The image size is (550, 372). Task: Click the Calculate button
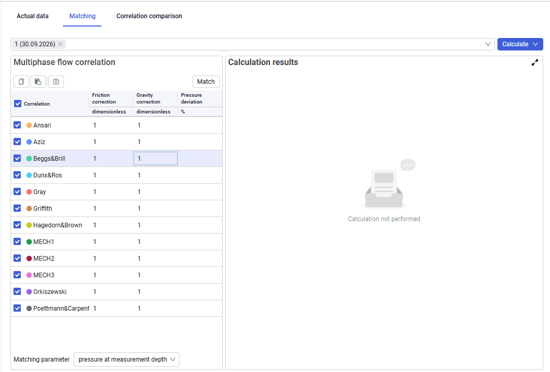(x=515, y=44)
